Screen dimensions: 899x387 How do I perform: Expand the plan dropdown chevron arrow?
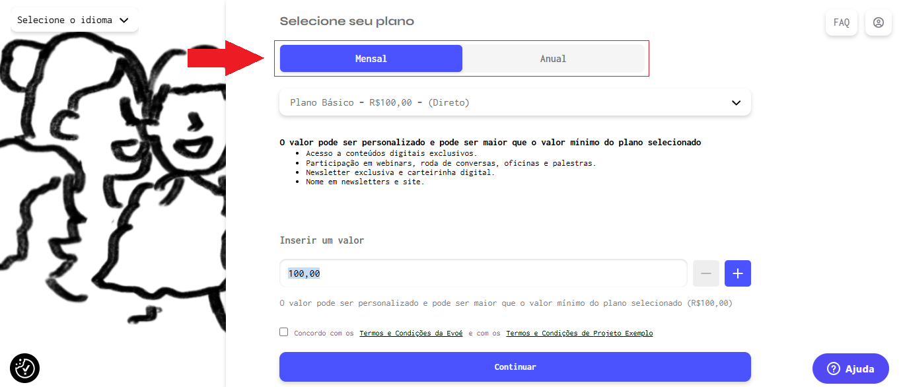737,103
